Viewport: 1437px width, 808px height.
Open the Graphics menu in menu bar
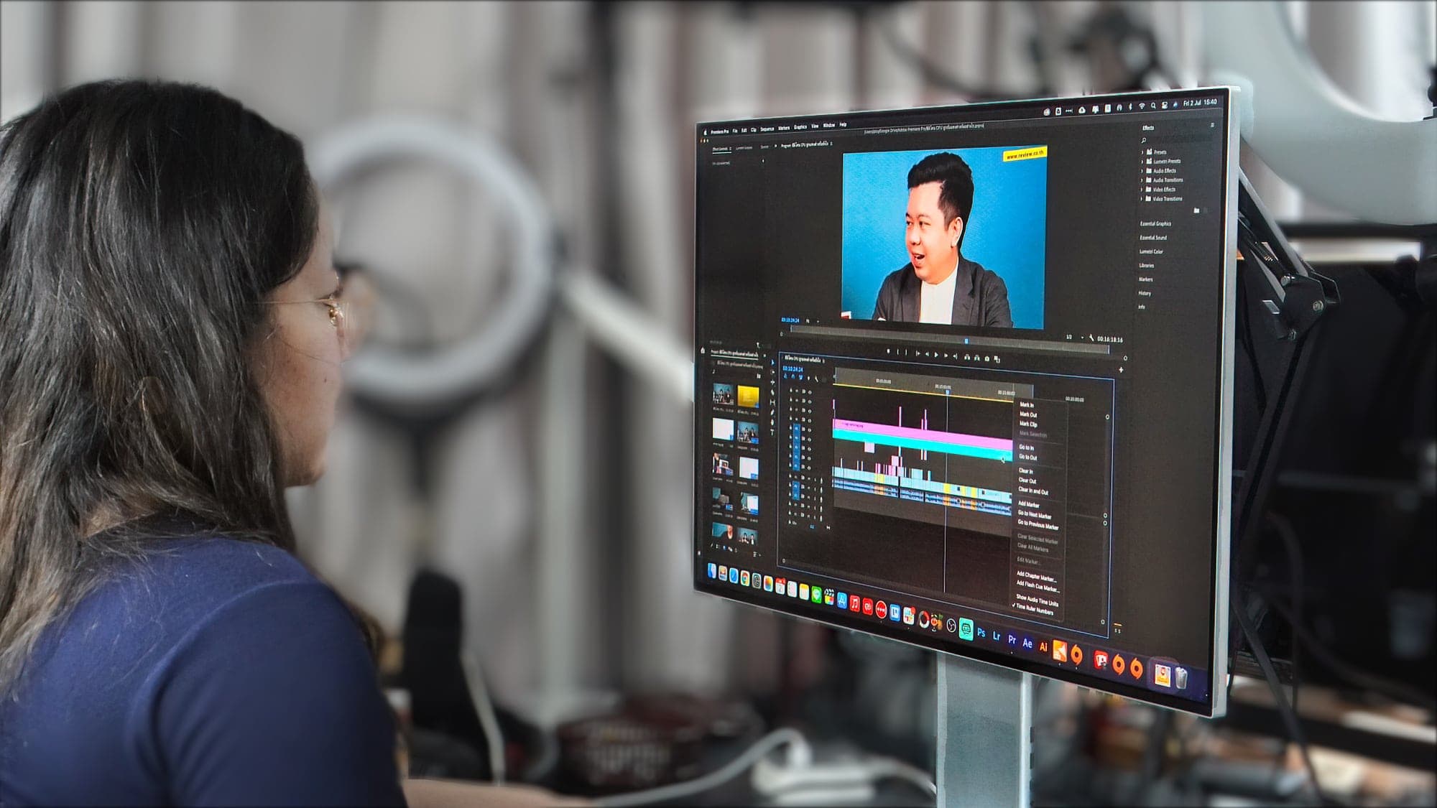tap(800, 127)
